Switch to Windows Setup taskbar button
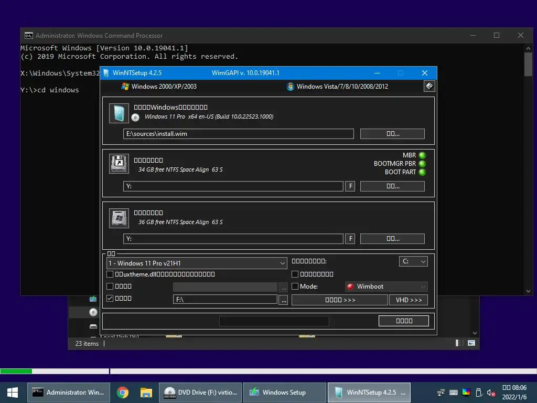 pos(285,393)
